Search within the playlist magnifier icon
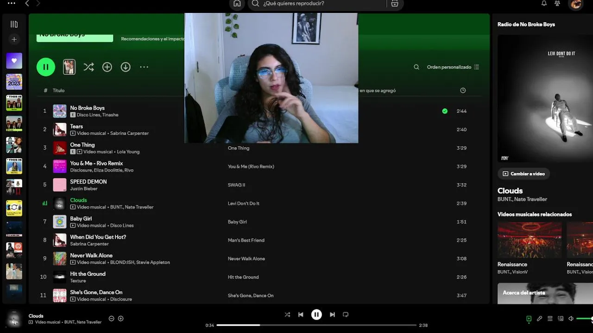This screenshot has height=333, width=593. click(416, 67)
